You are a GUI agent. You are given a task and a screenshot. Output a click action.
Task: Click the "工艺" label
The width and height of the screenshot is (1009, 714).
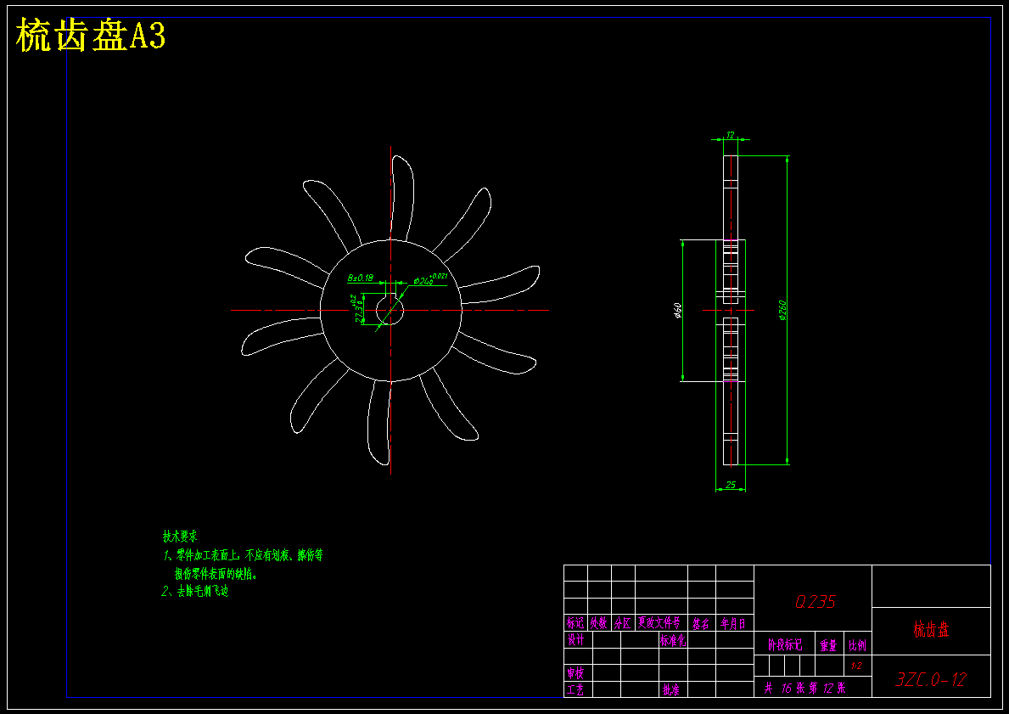[575, 689]
